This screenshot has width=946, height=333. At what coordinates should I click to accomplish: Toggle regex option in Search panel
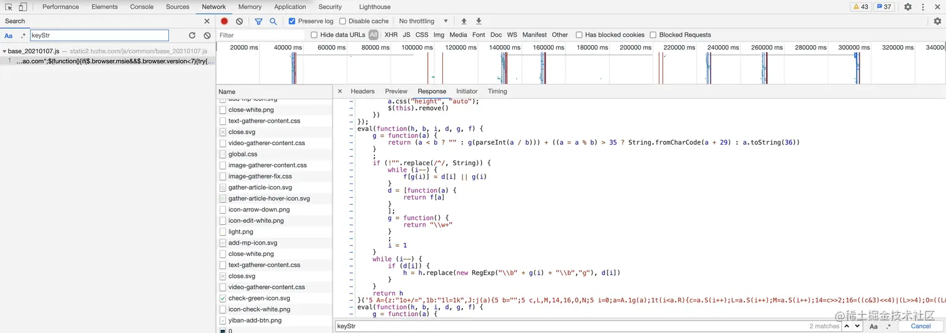click(23, 36)
